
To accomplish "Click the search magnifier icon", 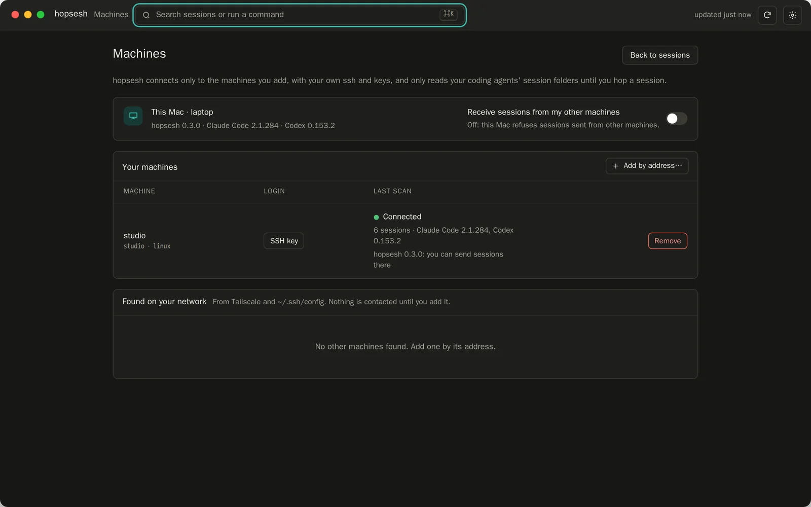I will [x=146, y=15].
